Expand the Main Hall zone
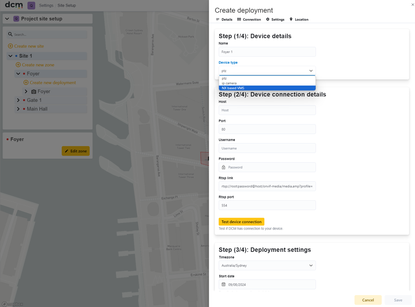Image resolution: width=415 pixels, height=307 pixels. (18, 109)
